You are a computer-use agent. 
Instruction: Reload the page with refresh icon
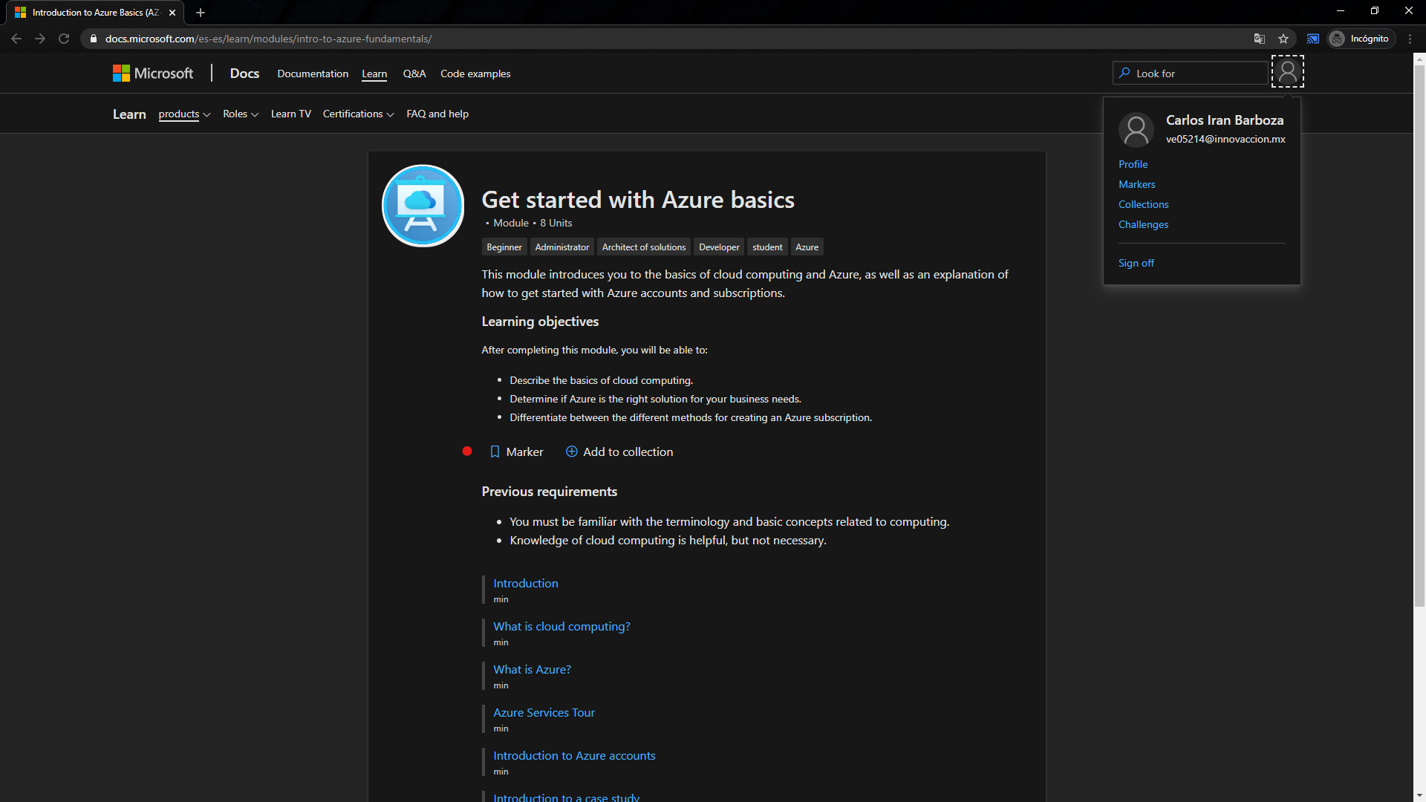[64, 39]
